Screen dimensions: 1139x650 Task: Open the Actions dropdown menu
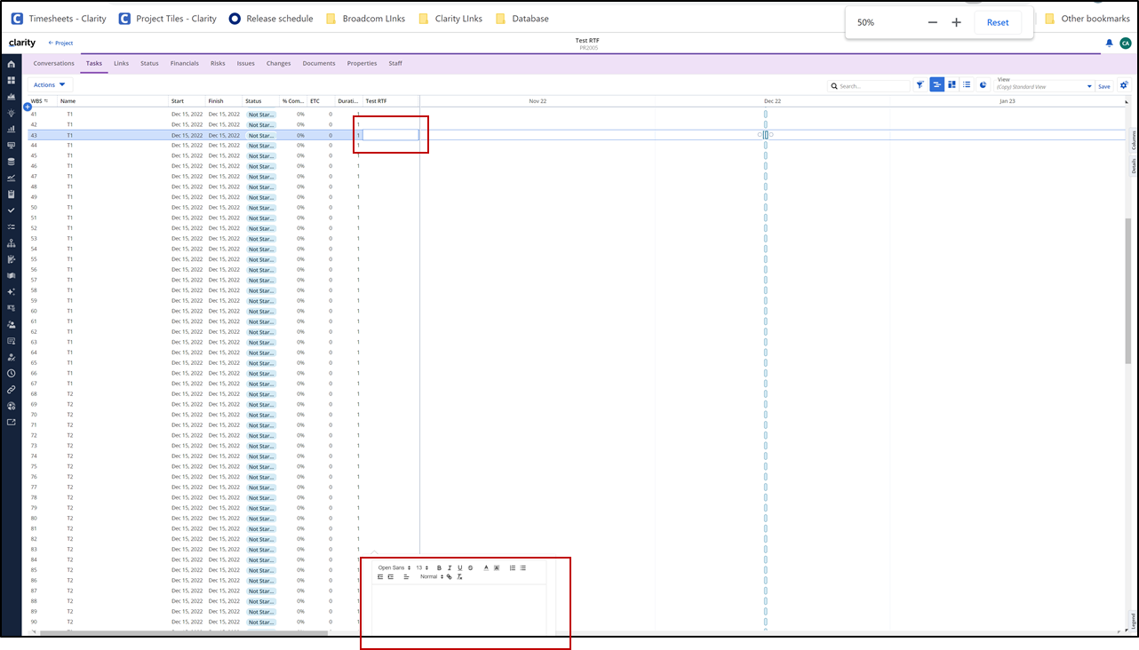pos(50,85)
